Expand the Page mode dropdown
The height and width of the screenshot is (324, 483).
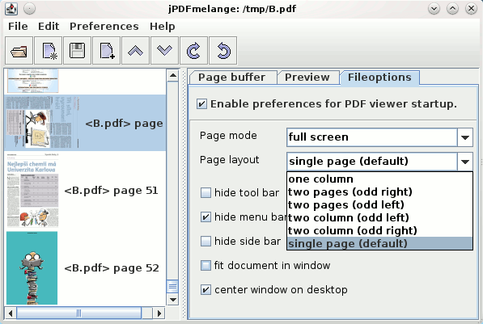(465, 137)
